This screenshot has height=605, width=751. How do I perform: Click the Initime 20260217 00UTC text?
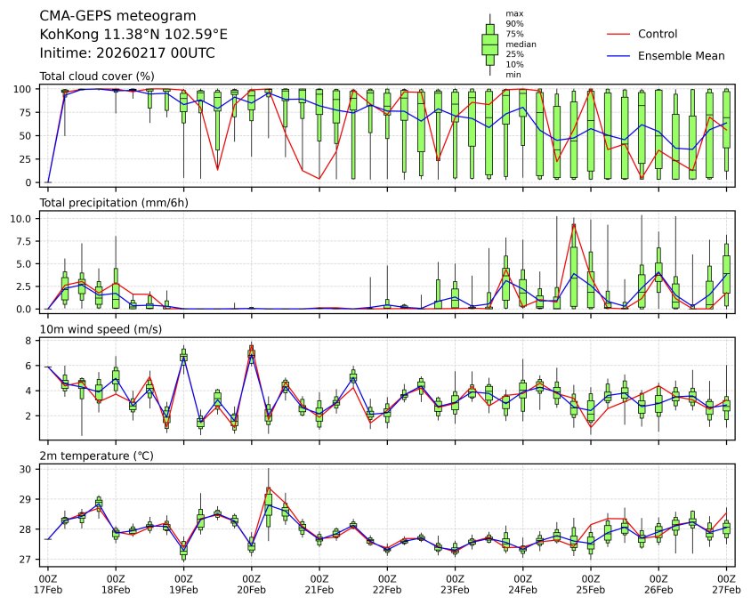point(127,53)
